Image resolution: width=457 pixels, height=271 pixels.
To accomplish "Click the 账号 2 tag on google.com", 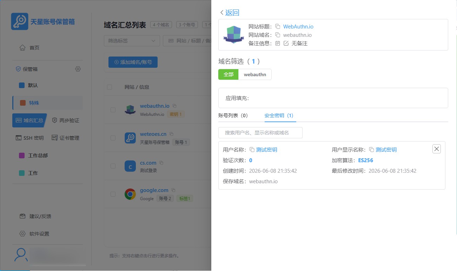I will click(165, 198).
